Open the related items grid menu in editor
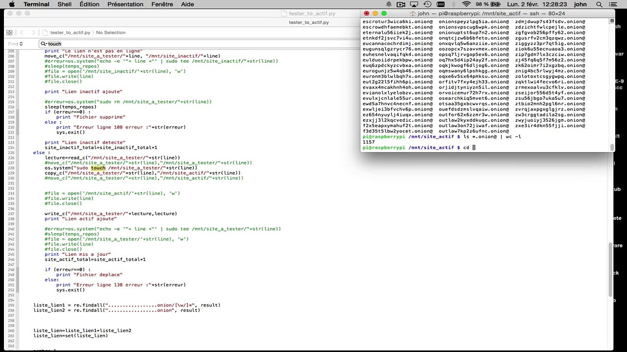 [x=9, y=33]
